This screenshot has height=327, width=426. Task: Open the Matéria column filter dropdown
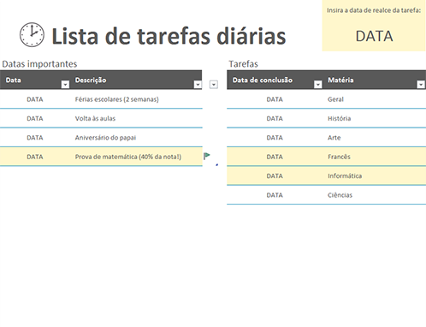pyautogui.click(x=421, y=84)
